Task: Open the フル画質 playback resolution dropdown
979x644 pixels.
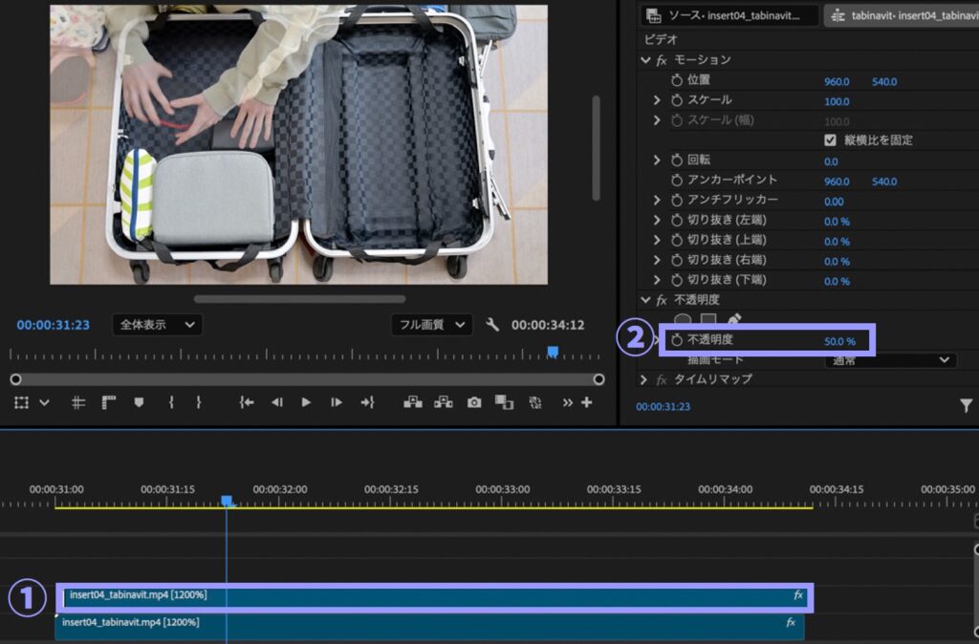Action: pos(432,325)
